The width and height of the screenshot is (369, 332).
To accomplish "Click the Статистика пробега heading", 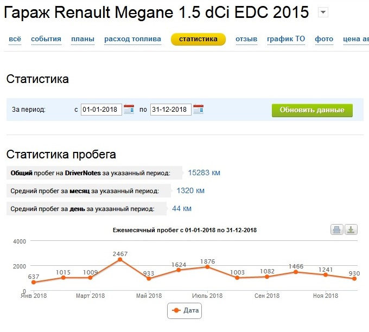I will coord(61,155).
